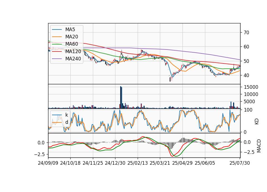Click the 24/10/18 date axis label
Image resolution: width=267 pixels, height=192 pixels.
pyautogui.click(x=70, y=163)
